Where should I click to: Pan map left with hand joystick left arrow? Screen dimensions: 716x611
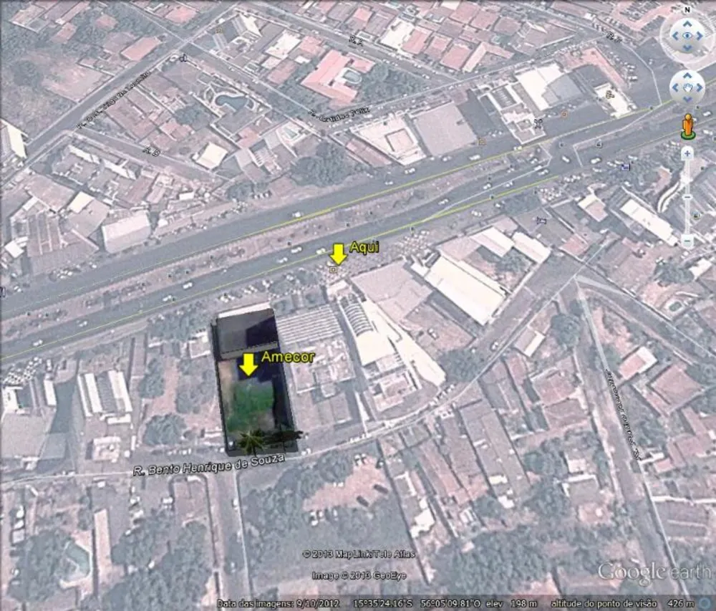(x=675, y=87)
